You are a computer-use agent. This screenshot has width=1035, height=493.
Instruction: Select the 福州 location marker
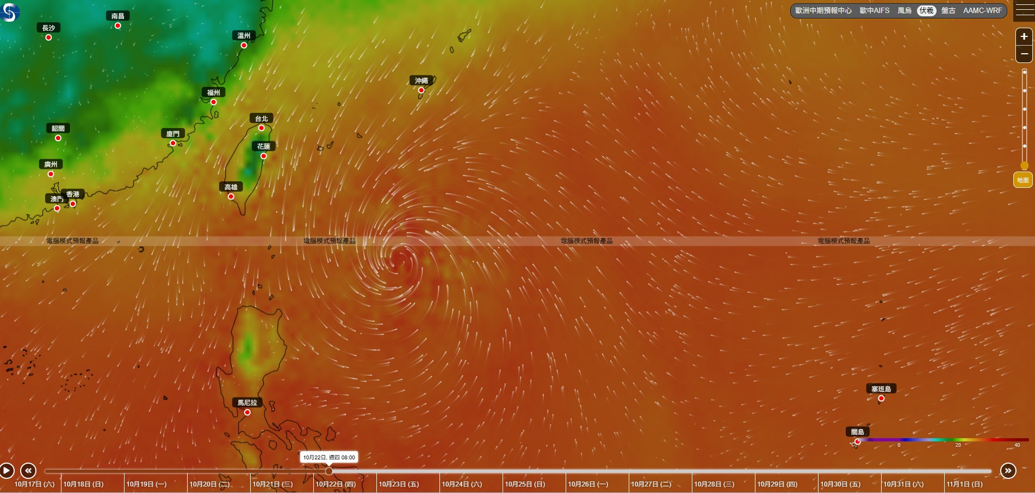pyautogui.click(x=214, y=102)
